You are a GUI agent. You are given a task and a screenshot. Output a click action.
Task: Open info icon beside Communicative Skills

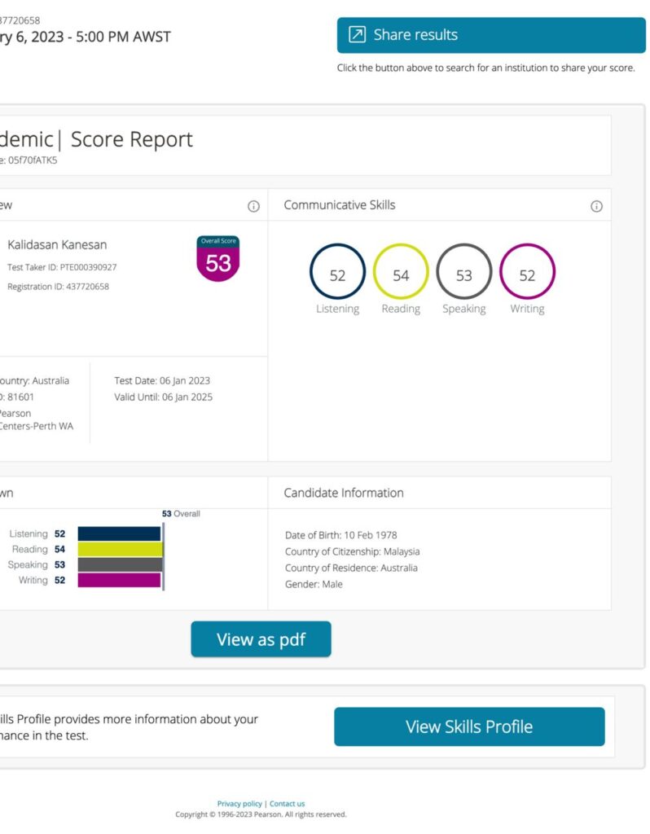click(596, 206)
